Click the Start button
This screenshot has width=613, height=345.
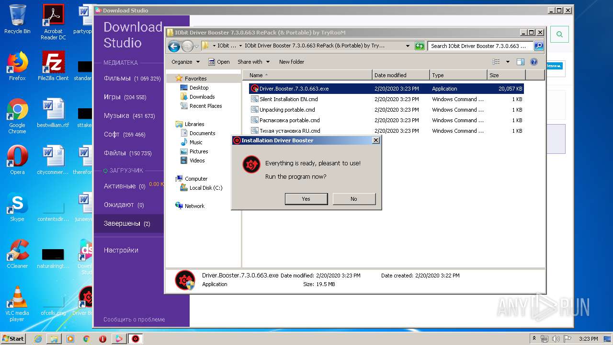click(x=13, y=338)
